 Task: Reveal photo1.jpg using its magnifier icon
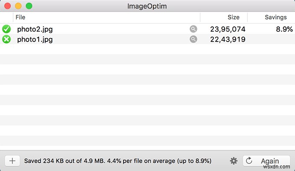click(193, 39)
